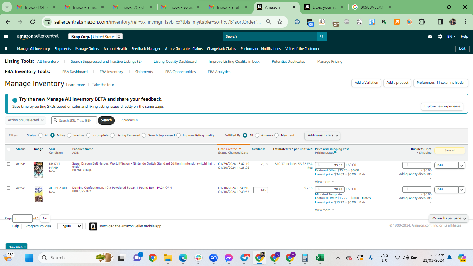
Task: Open the Edit dropdown arrow for Domino row
Action: click(462, 189)
